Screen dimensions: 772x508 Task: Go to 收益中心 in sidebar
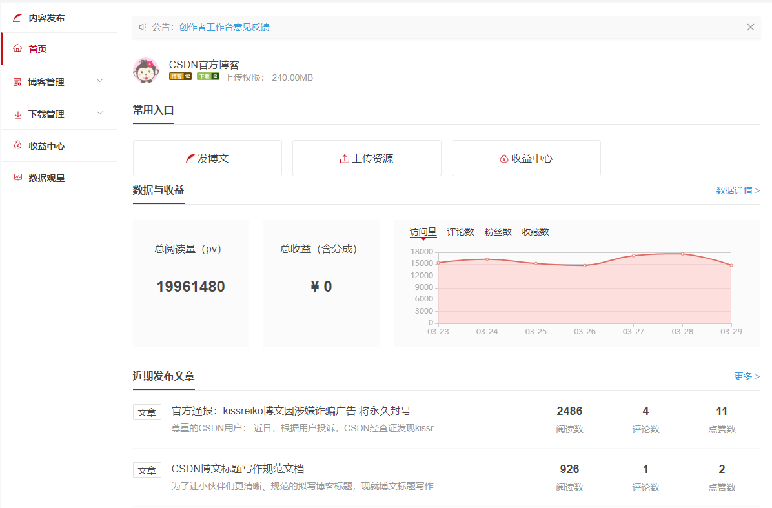[59, 146]
